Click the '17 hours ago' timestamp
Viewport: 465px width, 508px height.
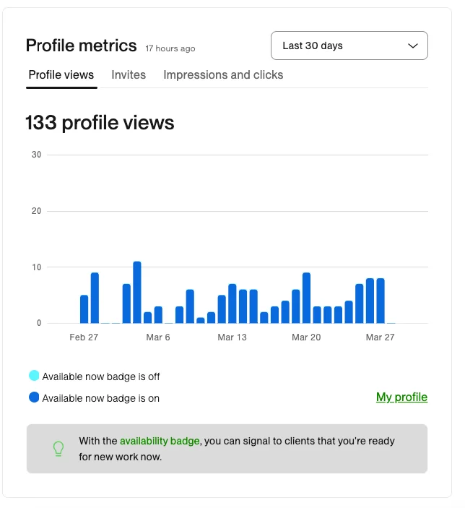tap(170, 48)
